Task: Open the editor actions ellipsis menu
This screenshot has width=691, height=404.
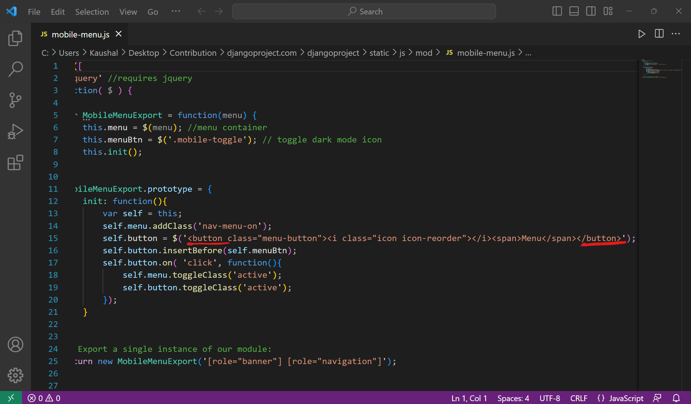Action: coord(676,34)
